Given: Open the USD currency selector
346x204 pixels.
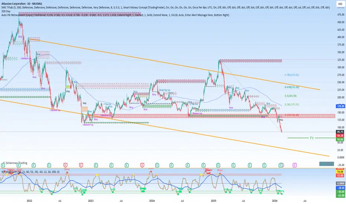Looking at the screenshot, I should pyautogui.click(x=340, y=4).
